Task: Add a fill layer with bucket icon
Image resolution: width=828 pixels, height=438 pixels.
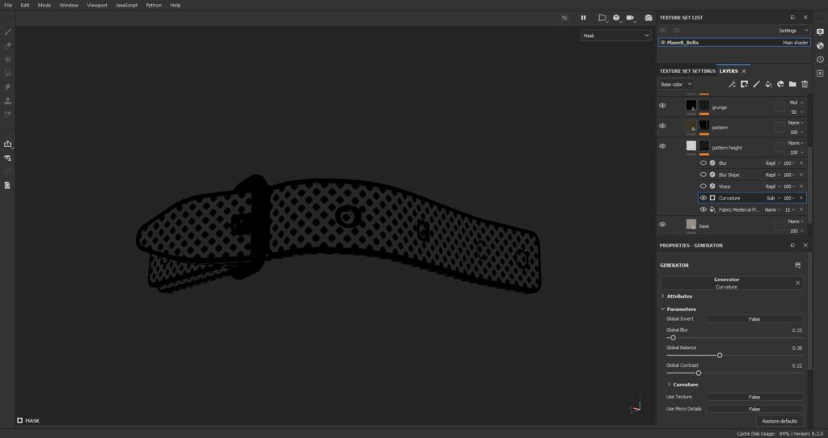Action: [768, 84]
